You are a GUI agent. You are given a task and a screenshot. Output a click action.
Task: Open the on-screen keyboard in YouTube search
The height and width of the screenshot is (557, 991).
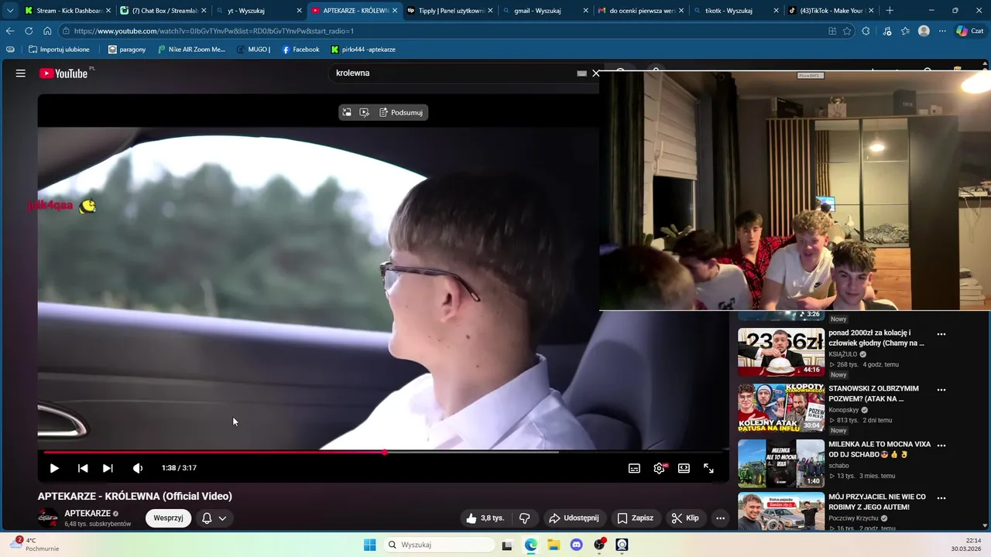581,73
